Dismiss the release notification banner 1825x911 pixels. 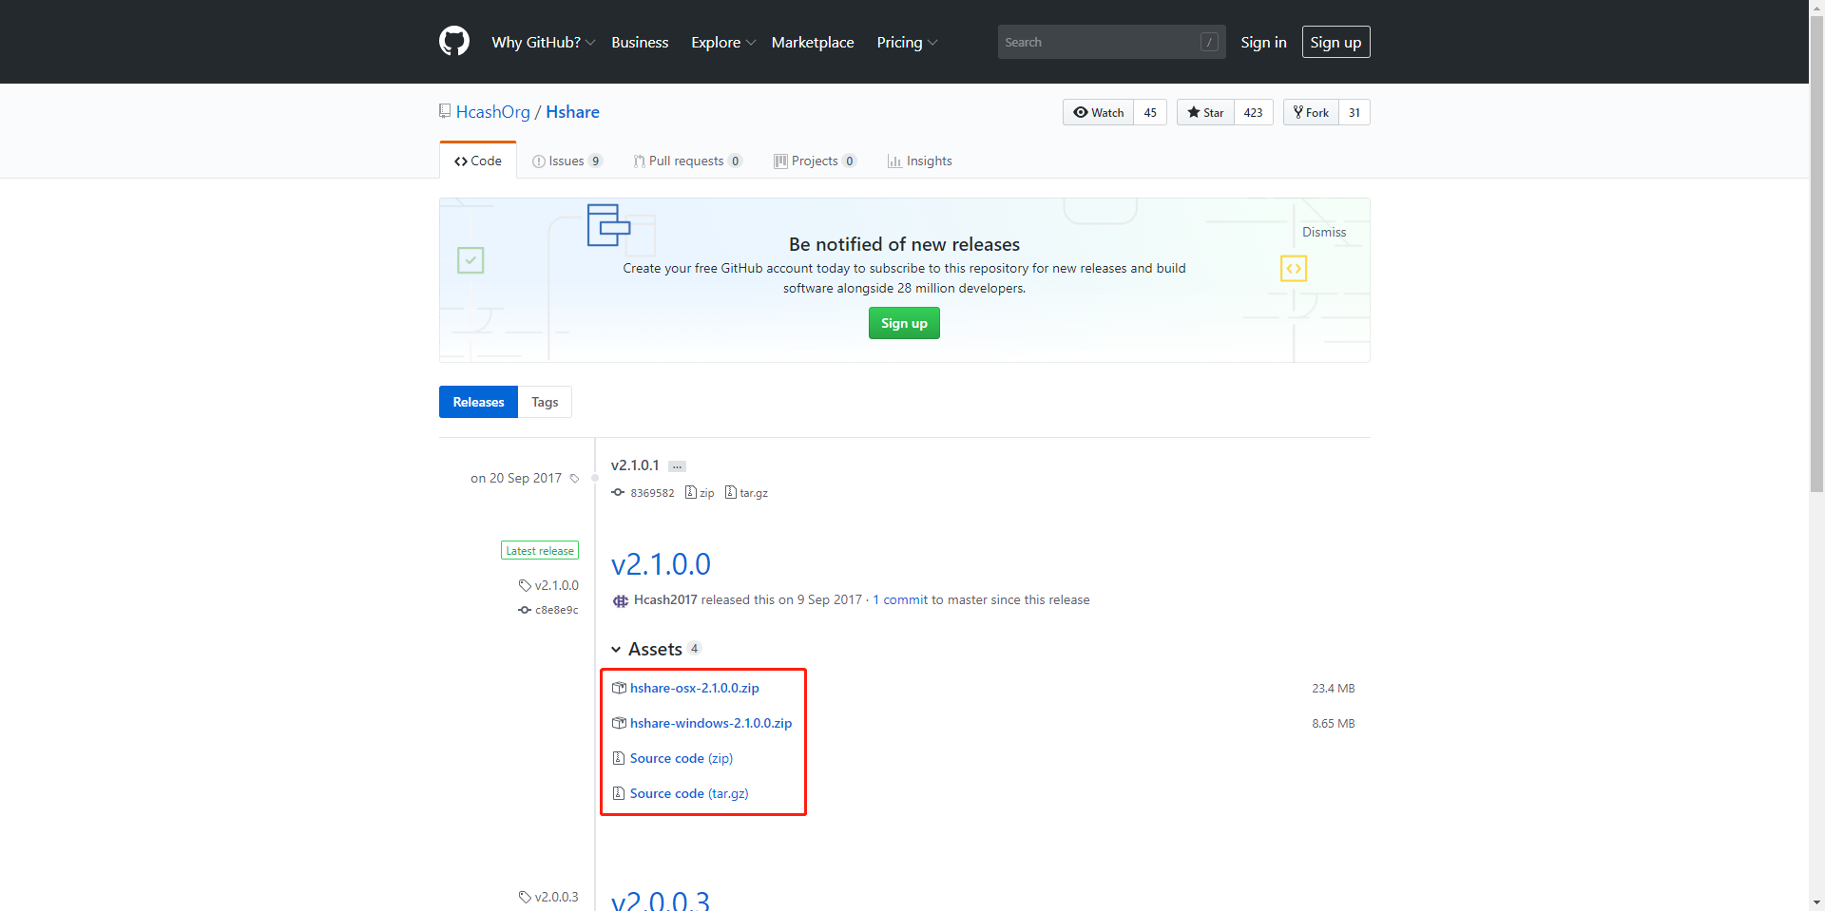[1324, 232]
